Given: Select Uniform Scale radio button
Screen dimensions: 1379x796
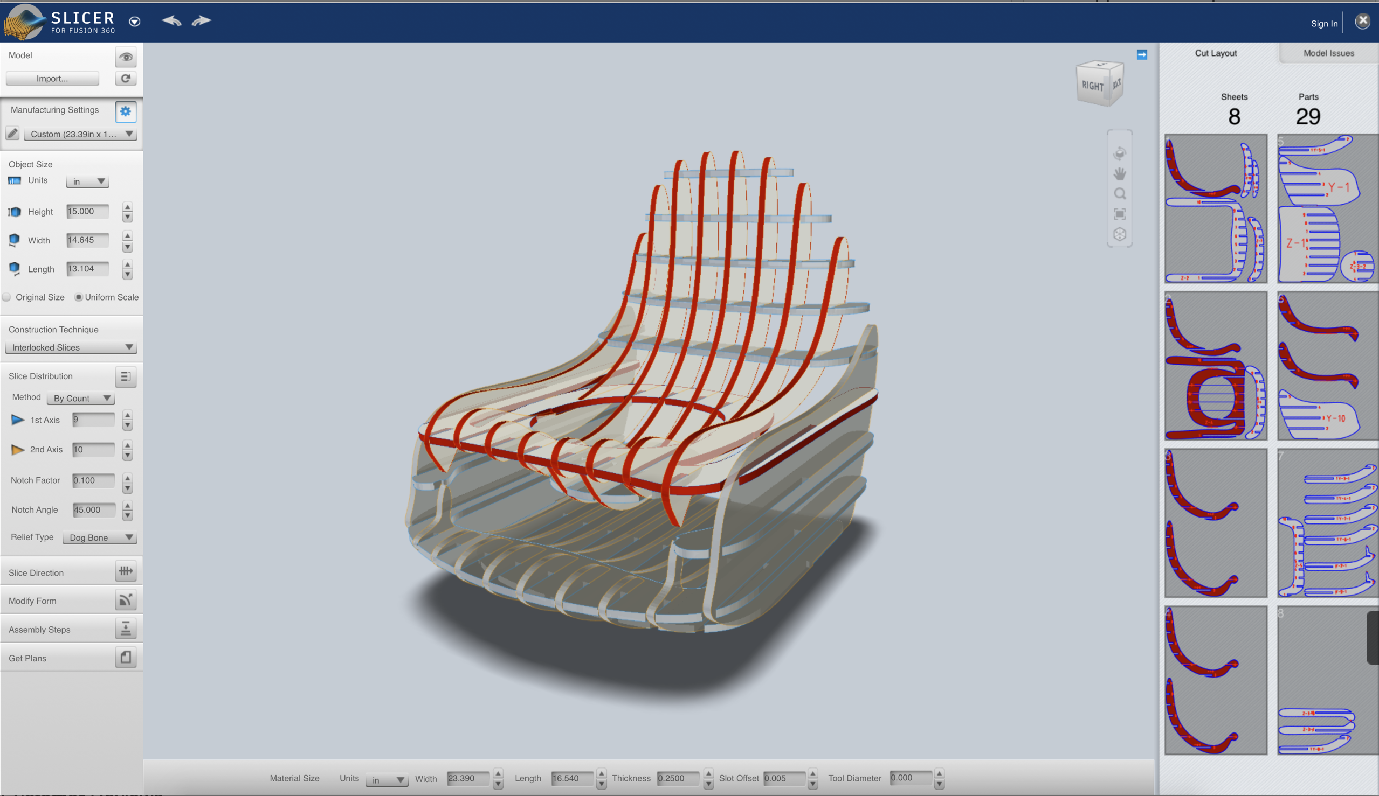Looking at the screenshot, I should [x=79, y=297].
